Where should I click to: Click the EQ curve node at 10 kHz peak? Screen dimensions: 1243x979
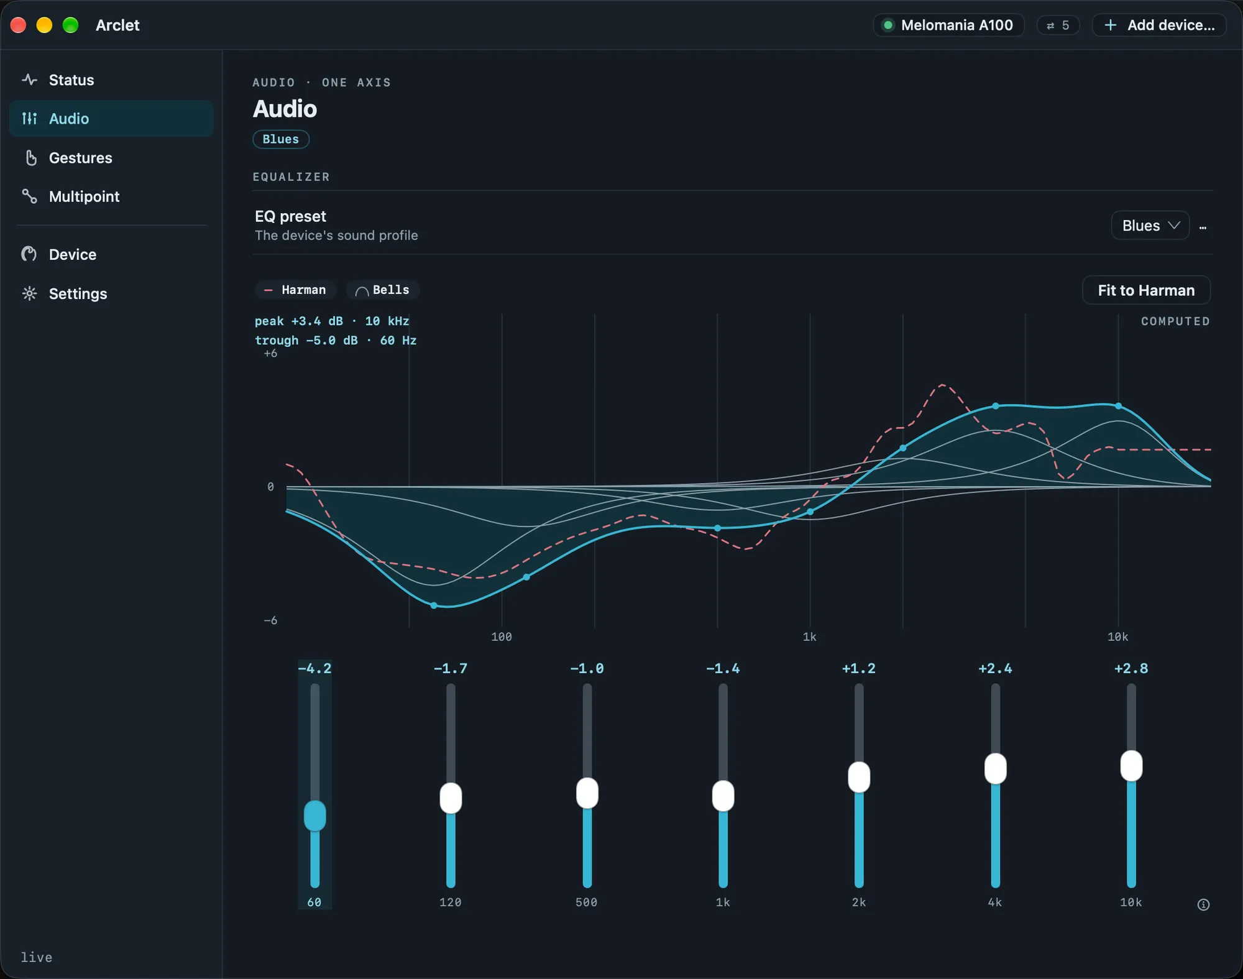pyautogui.click(x=1118, y=406)
